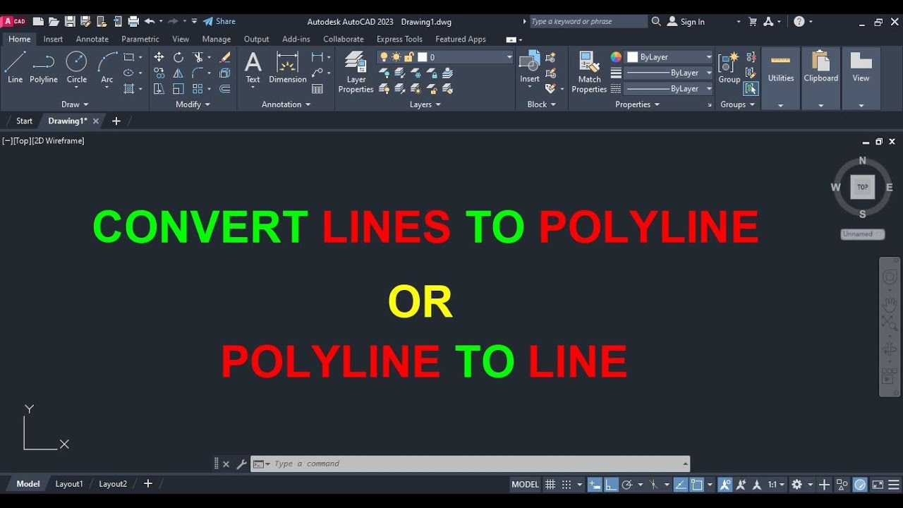
Task: Expand the Modify panel
Action: pyautogui.click(x=193, y=104)
